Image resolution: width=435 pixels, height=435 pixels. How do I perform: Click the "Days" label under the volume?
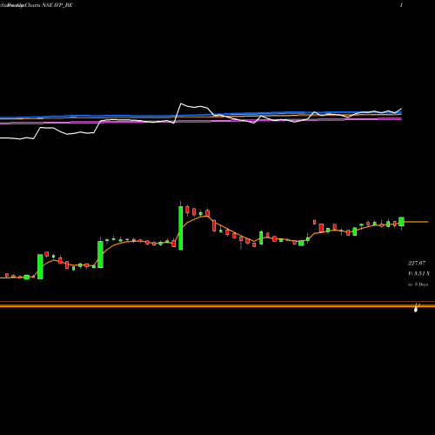pyautogui.click(x=418, y=284)
